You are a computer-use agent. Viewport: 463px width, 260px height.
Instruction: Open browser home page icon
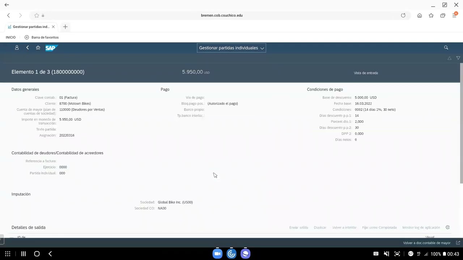tap(420, 16)
